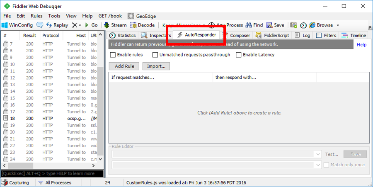Open the Filters tab
The image size is (373, 187).
[326, 35]
